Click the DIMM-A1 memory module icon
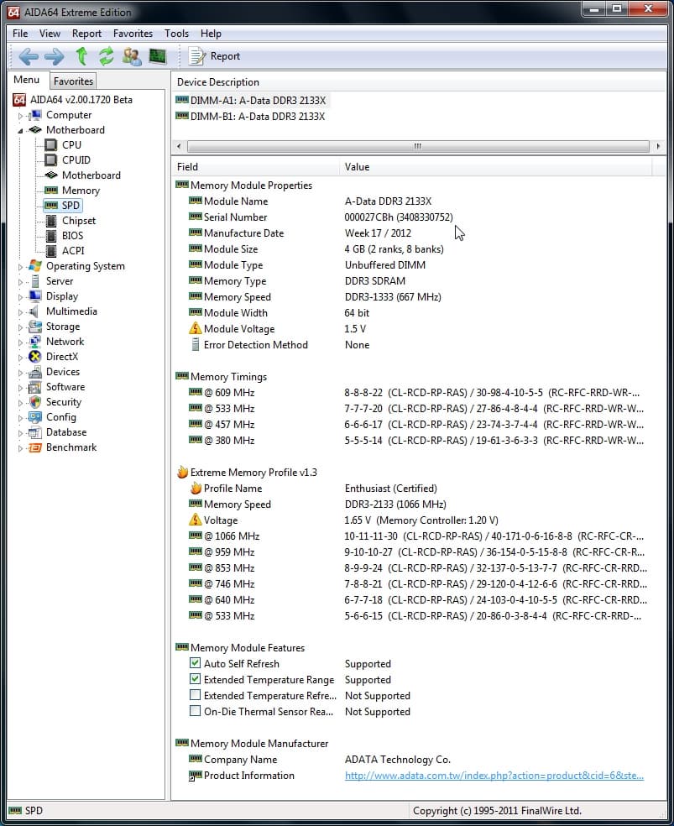This screenshot has height=826, width=674. (182, 100)
